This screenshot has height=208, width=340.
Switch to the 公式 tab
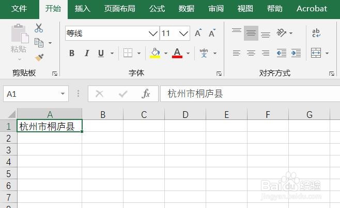point(157,9)
